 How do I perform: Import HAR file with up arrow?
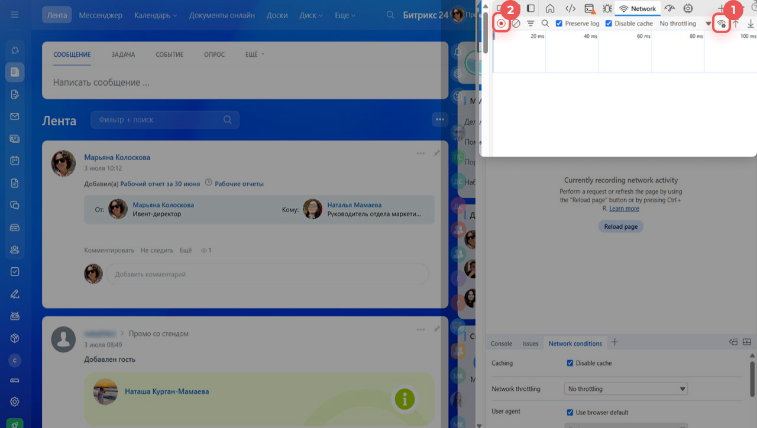736,24
